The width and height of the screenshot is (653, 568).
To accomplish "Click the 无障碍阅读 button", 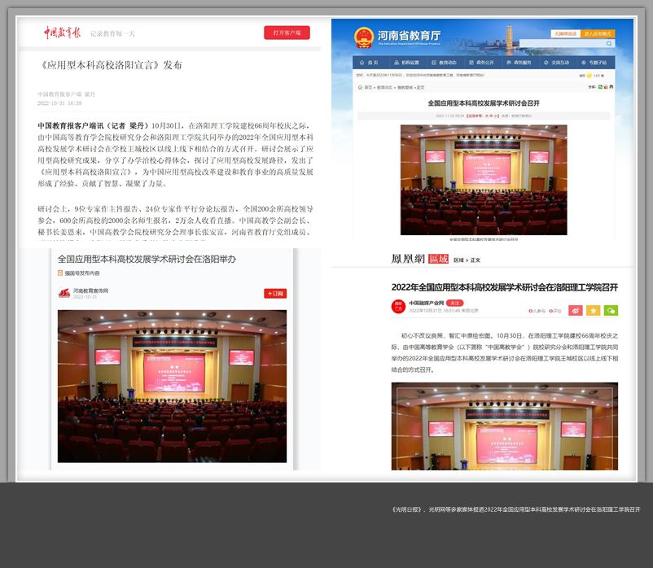I will pyautogui.click(x=565, y=34).
